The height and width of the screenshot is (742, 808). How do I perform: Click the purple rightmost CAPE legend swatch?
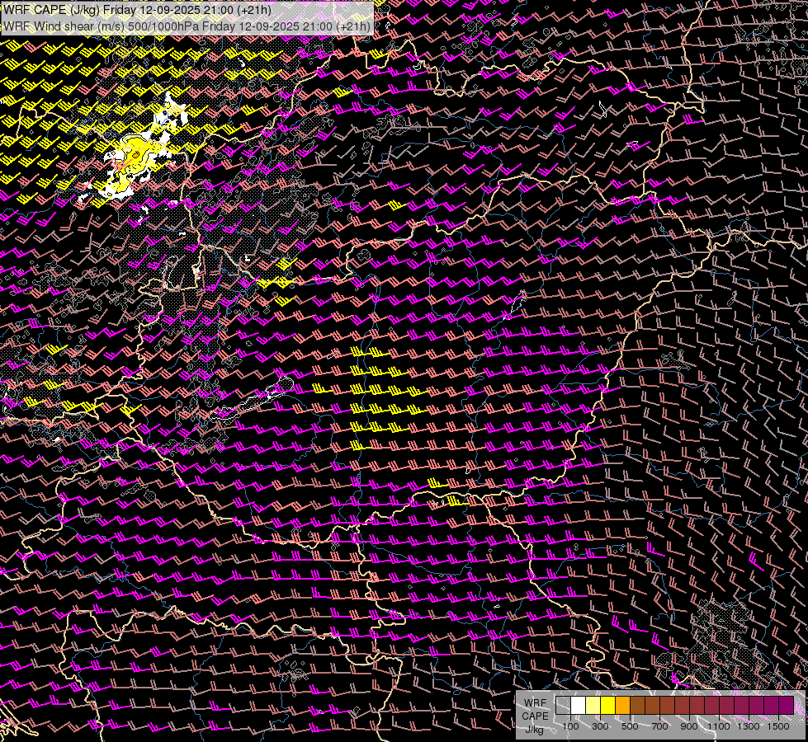pos(787,706)
